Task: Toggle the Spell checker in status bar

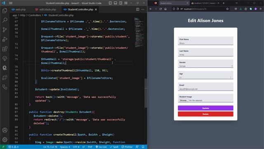Action: pyautogui.click(x=114, y=147)
